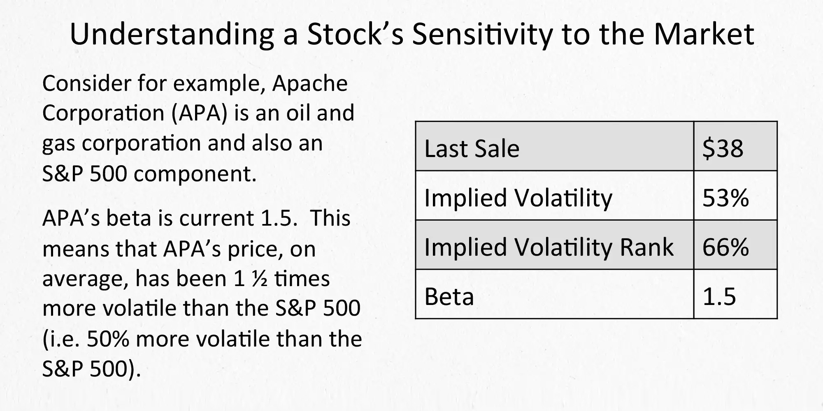Click the ½ fraction symbol in the text
The image size is (823, 411).
pyautogui.click(x=259, y=279)
